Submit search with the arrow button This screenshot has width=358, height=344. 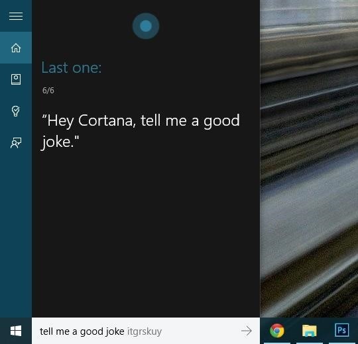click(247, 331)
